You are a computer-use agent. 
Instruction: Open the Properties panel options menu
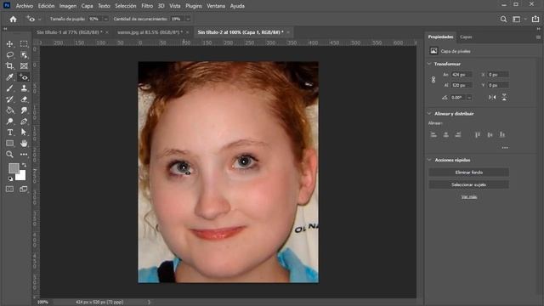538,37
